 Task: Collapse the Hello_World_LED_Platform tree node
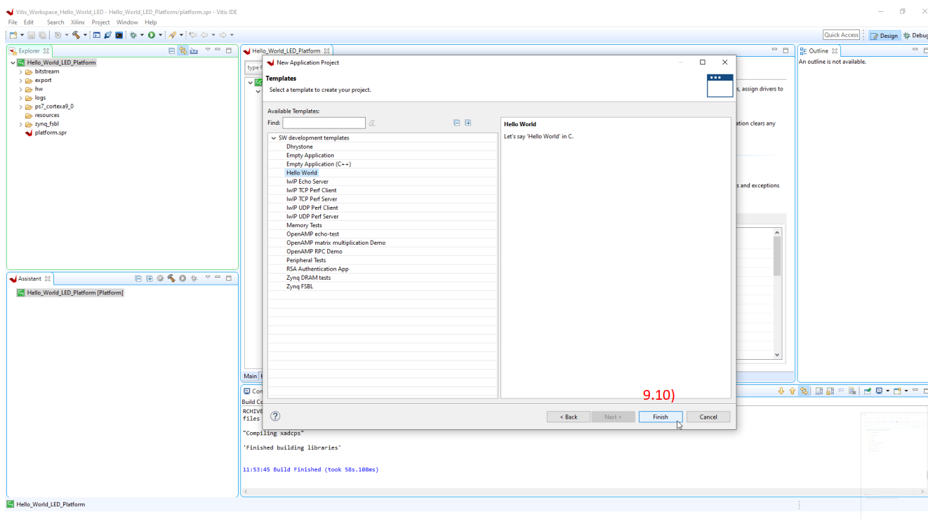[13, 62]
